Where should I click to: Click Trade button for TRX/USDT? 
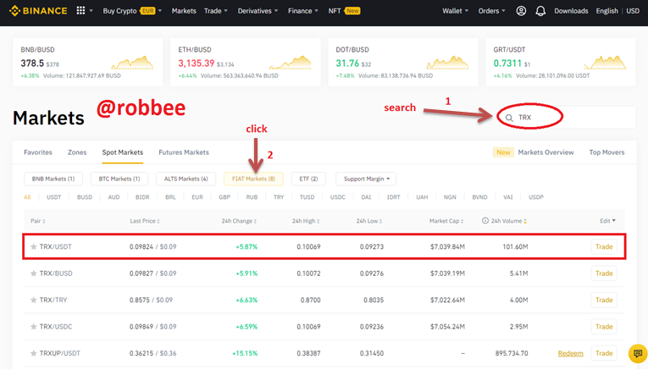click(x=604, y=246)
